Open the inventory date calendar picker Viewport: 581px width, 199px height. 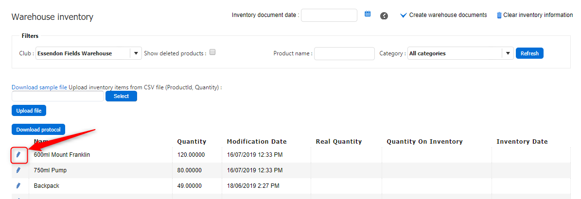pyautogui.click(x=368, y=14)
